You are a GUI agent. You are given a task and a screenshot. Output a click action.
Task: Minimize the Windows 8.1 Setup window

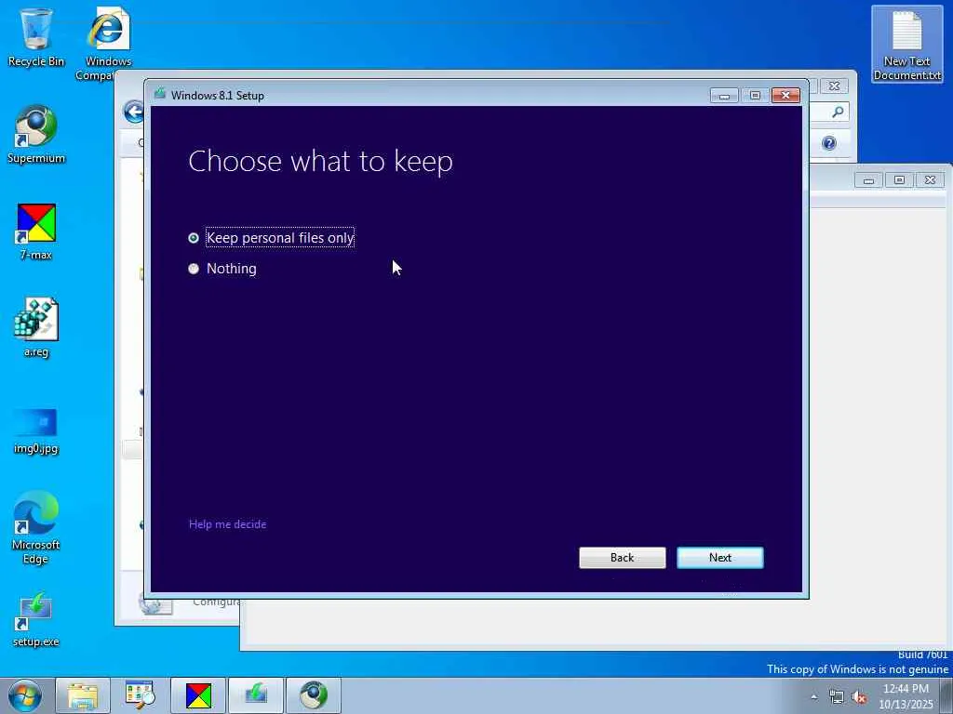tap(724, 96)
